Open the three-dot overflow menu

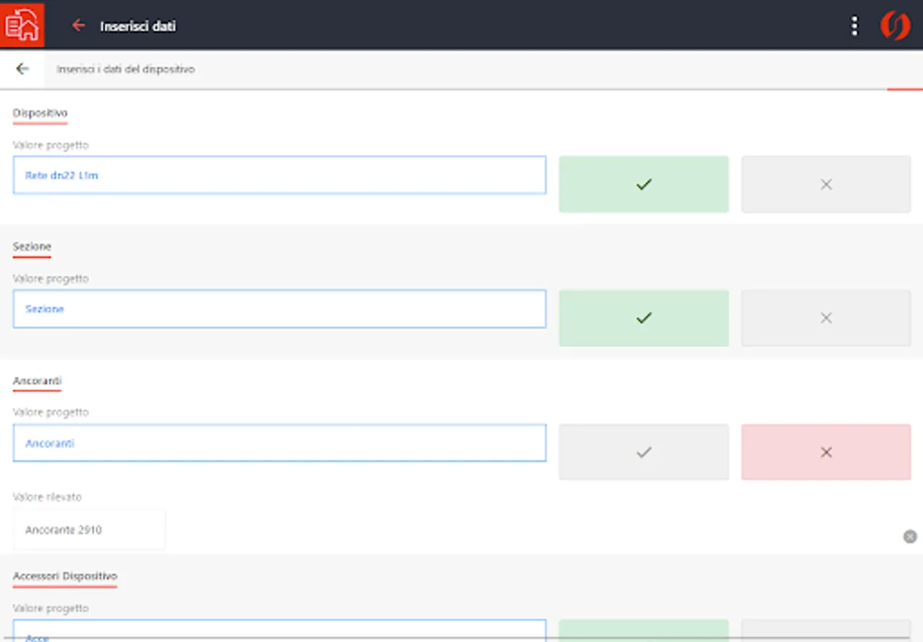click(x=854, y=26)
